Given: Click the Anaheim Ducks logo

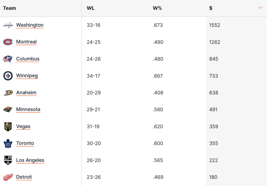Looking at the screenshot, I should click(x=8, y=93).
